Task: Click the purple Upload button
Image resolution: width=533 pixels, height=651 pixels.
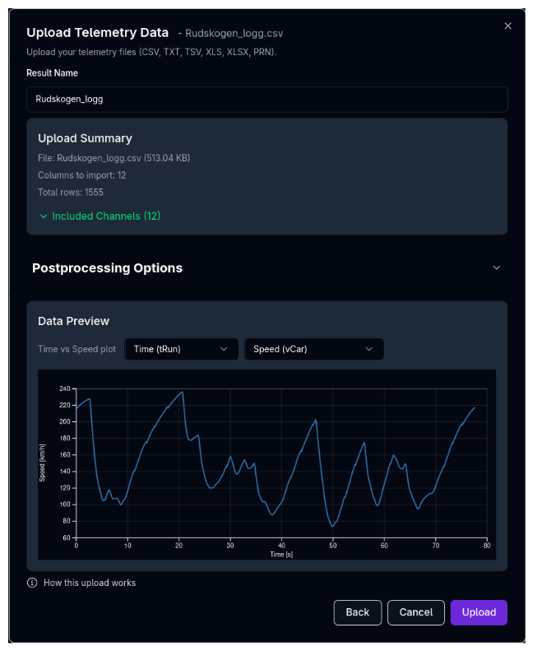Action: tap(479, 612)
